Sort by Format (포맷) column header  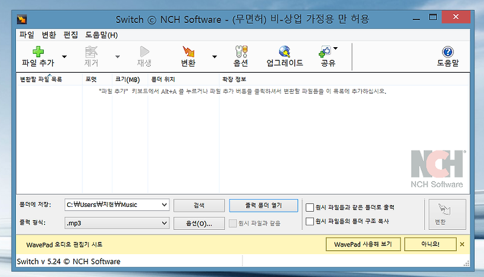(x=97, y=79)
